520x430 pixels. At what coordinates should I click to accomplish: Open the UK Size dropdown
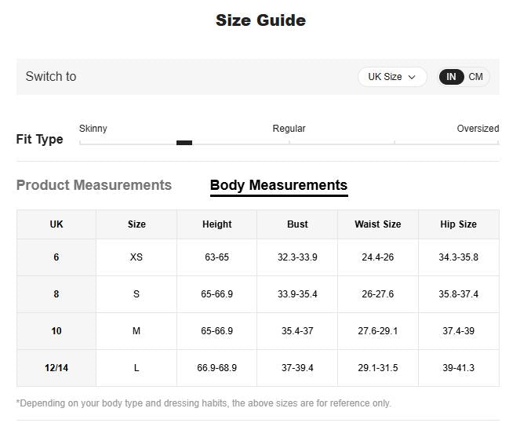pos(392,77)
